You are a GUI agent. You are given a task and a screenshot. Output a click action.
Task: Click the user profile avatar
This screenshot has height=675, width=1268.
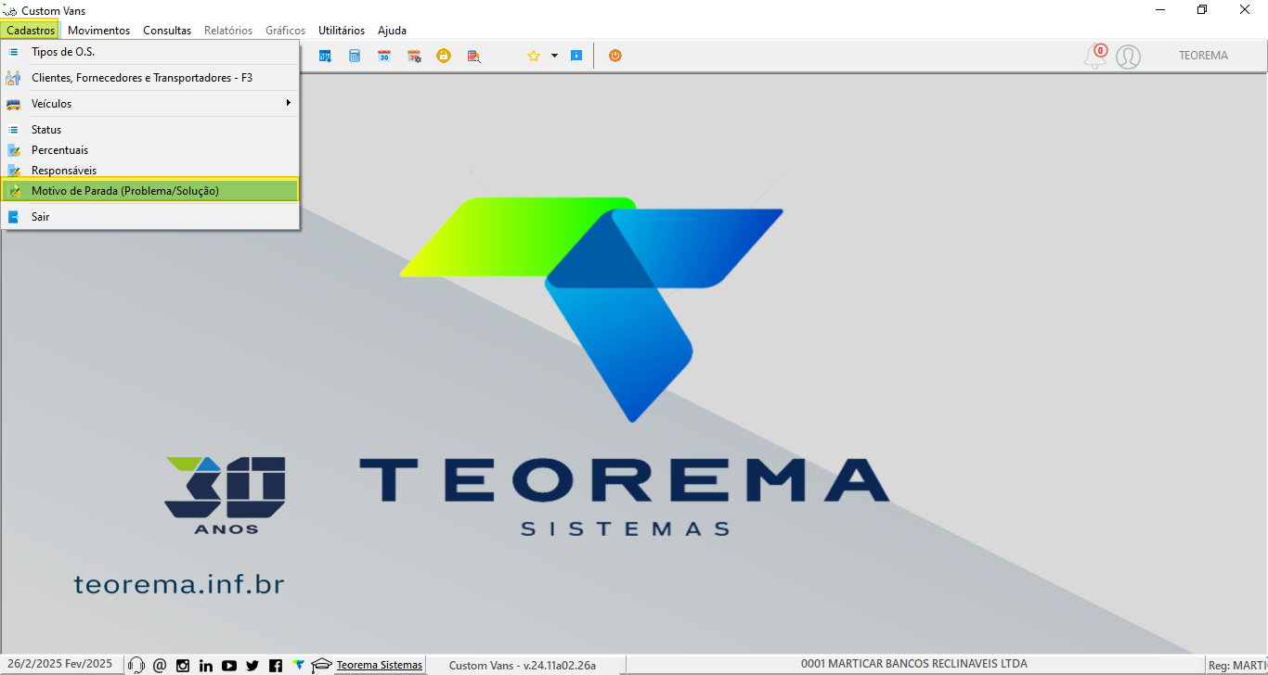(1128, 57)
